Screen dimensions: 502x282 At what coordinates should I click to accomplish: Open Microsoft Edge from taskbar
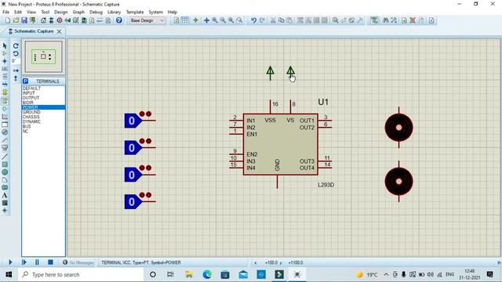tap(207, 274)
